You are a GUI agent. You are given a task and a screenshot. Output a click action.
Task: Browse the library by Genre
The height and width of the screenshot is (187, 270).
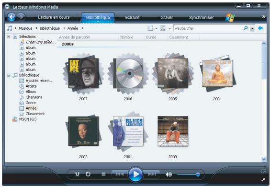point(31,103)
